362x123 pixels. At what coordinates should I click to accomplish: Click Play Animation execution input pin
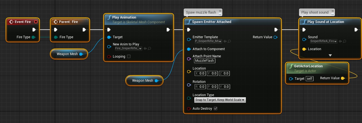coord(109,30)
